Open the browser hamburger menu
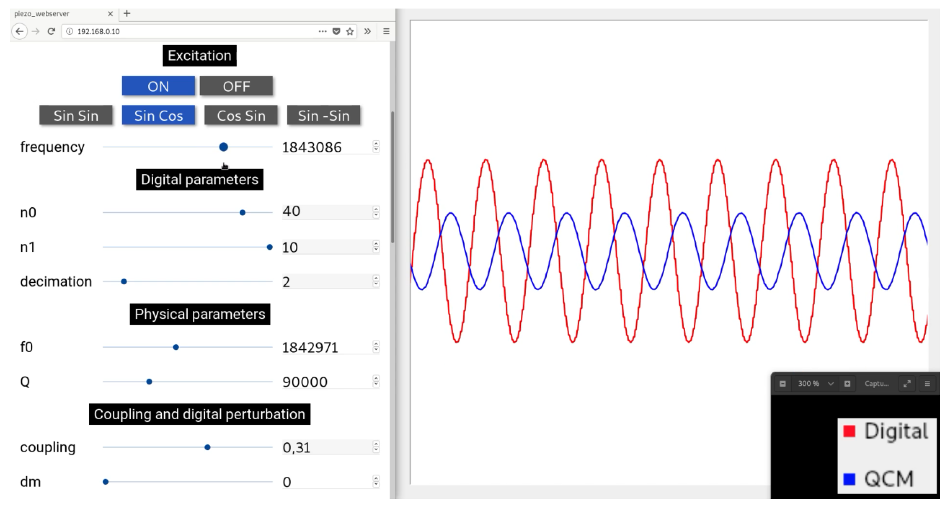 386,31
